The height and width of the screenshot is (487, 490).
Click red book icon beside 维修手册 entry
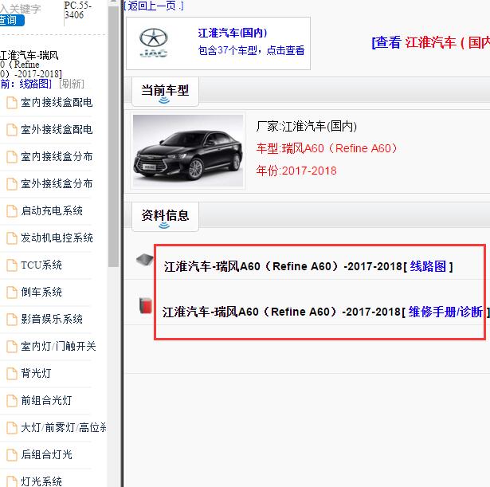click(x=146, y=305)
